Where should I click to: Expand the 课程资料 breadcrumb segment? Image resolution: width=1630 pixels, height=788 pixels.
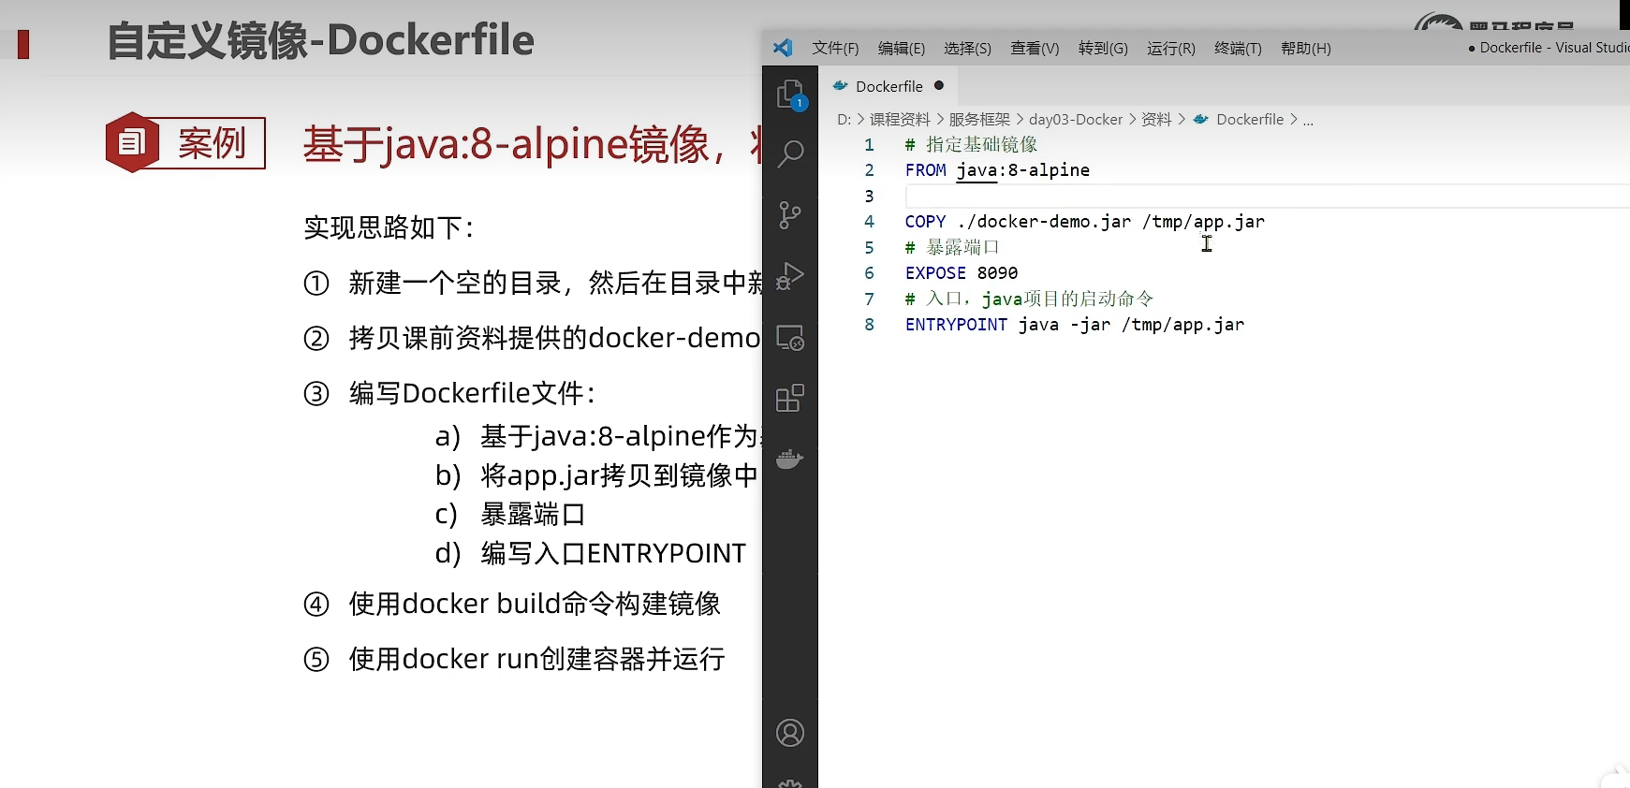click(900, 120)
